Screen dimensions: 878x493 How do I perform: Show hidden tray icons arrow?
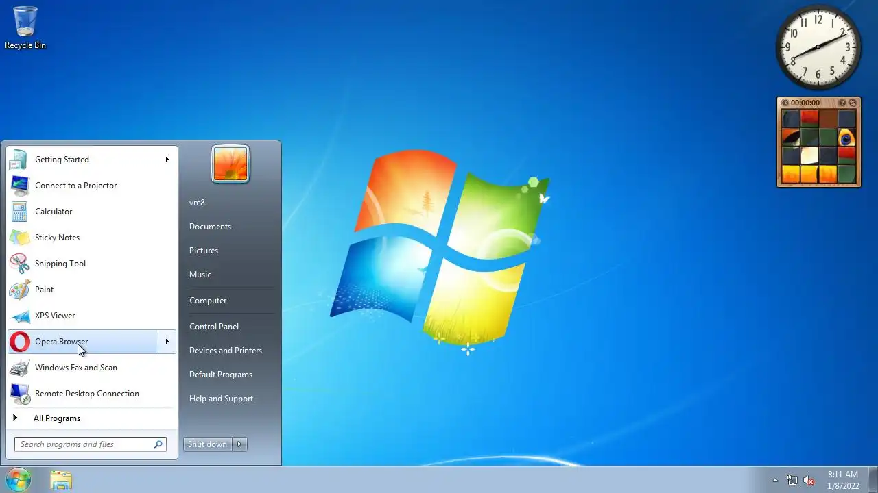(x=775, y=480)
